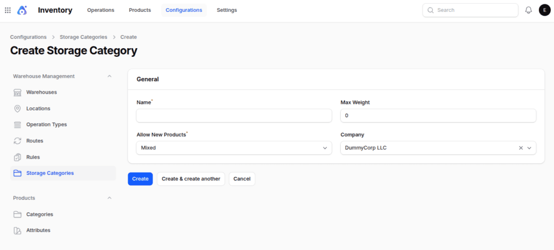Click the Operation Types list icon

[x=17, y=125]
